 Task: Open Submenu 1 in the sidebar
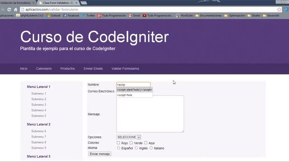tap(39, 94)
